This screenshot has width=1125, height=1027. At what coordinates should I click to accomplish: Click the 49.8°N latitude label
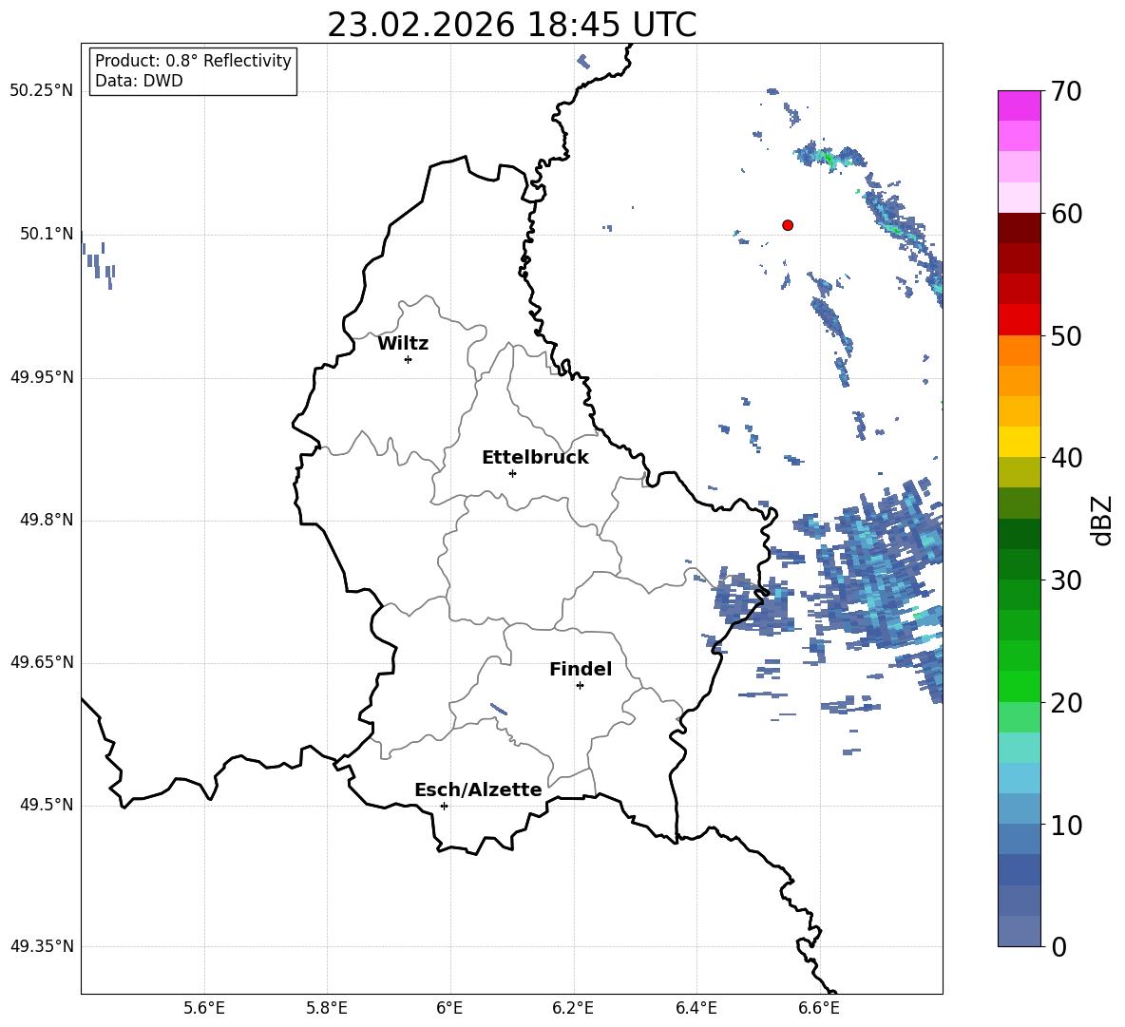tap(46, 520)
